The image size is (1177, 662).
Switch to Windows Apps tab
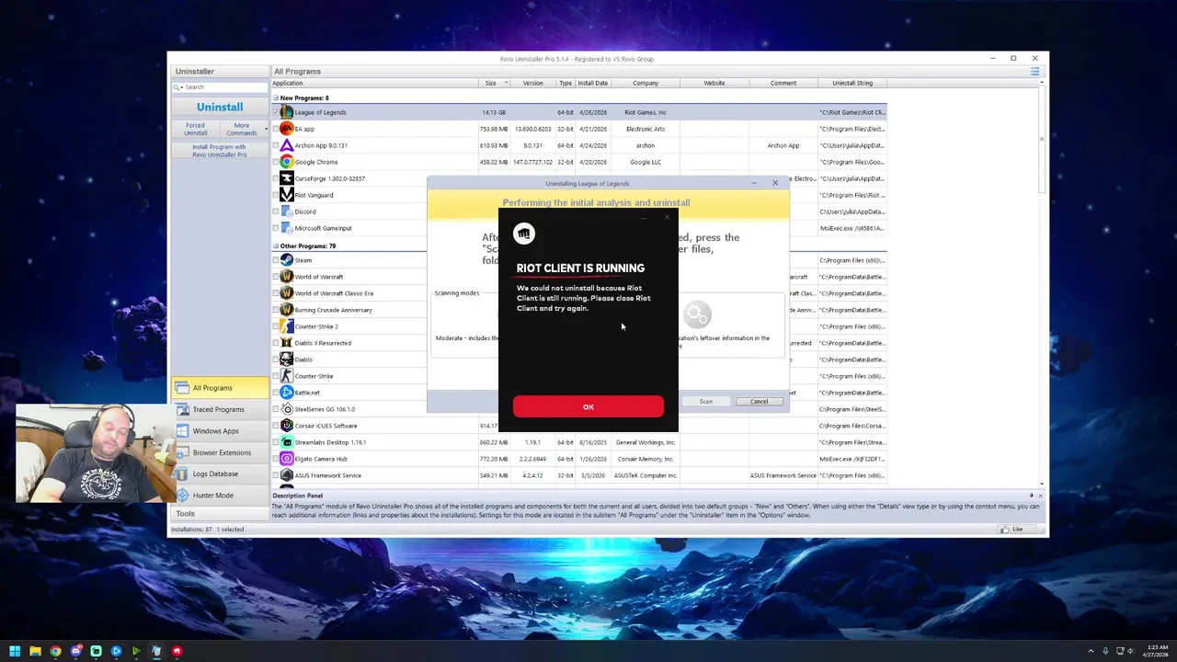219,430
